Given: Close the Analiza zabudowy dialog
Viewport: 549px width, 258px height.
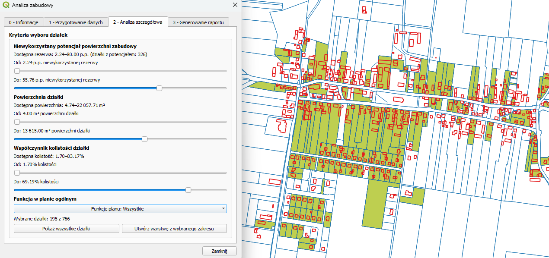Looking at the screenshot, I should point(235,5).
